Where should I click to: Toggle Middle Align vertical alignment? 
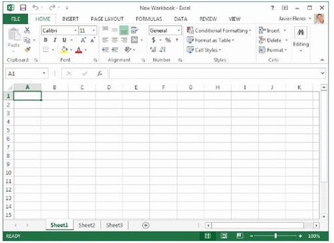[114, 30]
